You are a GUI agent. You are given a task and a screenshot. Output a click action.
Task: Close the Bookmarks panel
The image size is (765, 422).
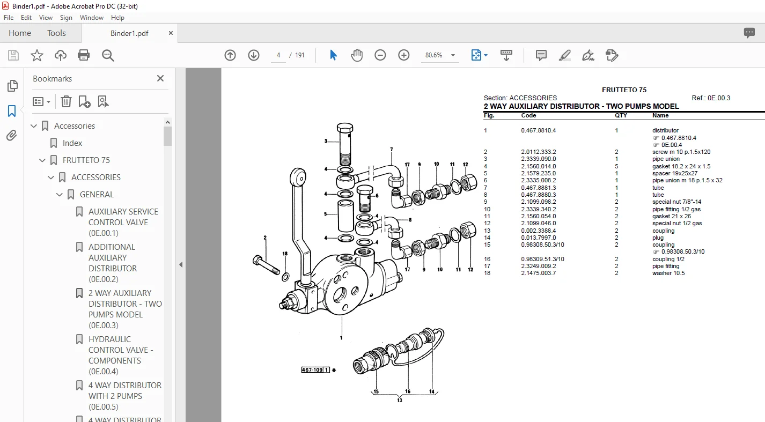point(160,78)
